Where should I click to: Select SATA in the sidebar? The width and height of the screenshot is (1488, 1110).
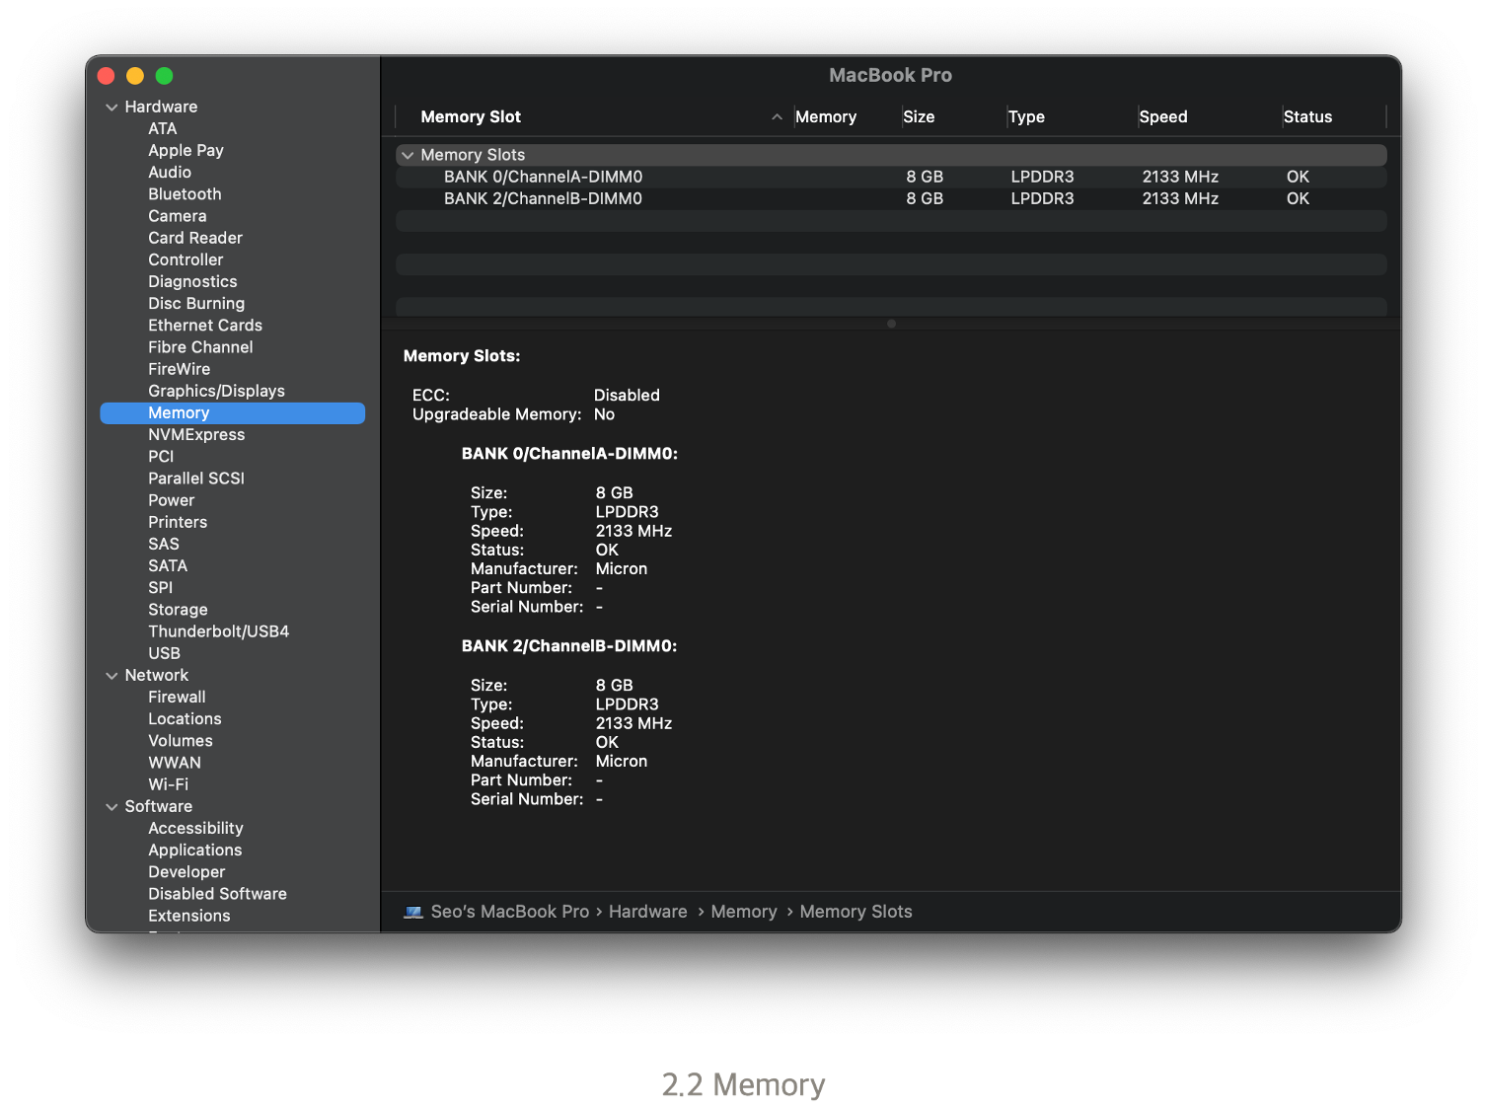coord(168,566)
